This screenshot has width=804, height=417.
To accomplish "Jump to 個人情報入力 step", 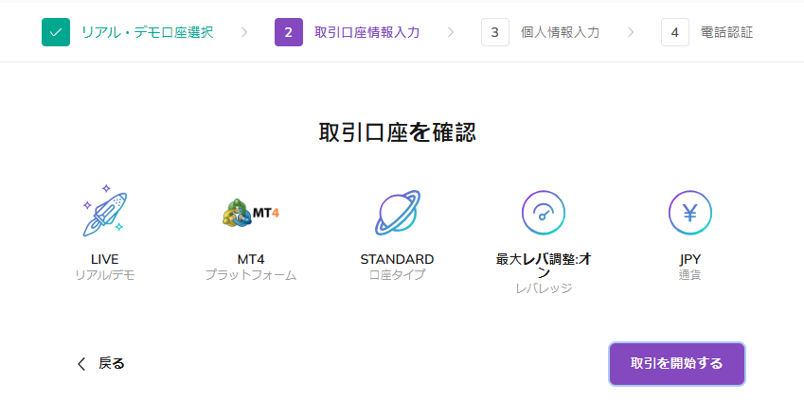I will coord(560,32).
